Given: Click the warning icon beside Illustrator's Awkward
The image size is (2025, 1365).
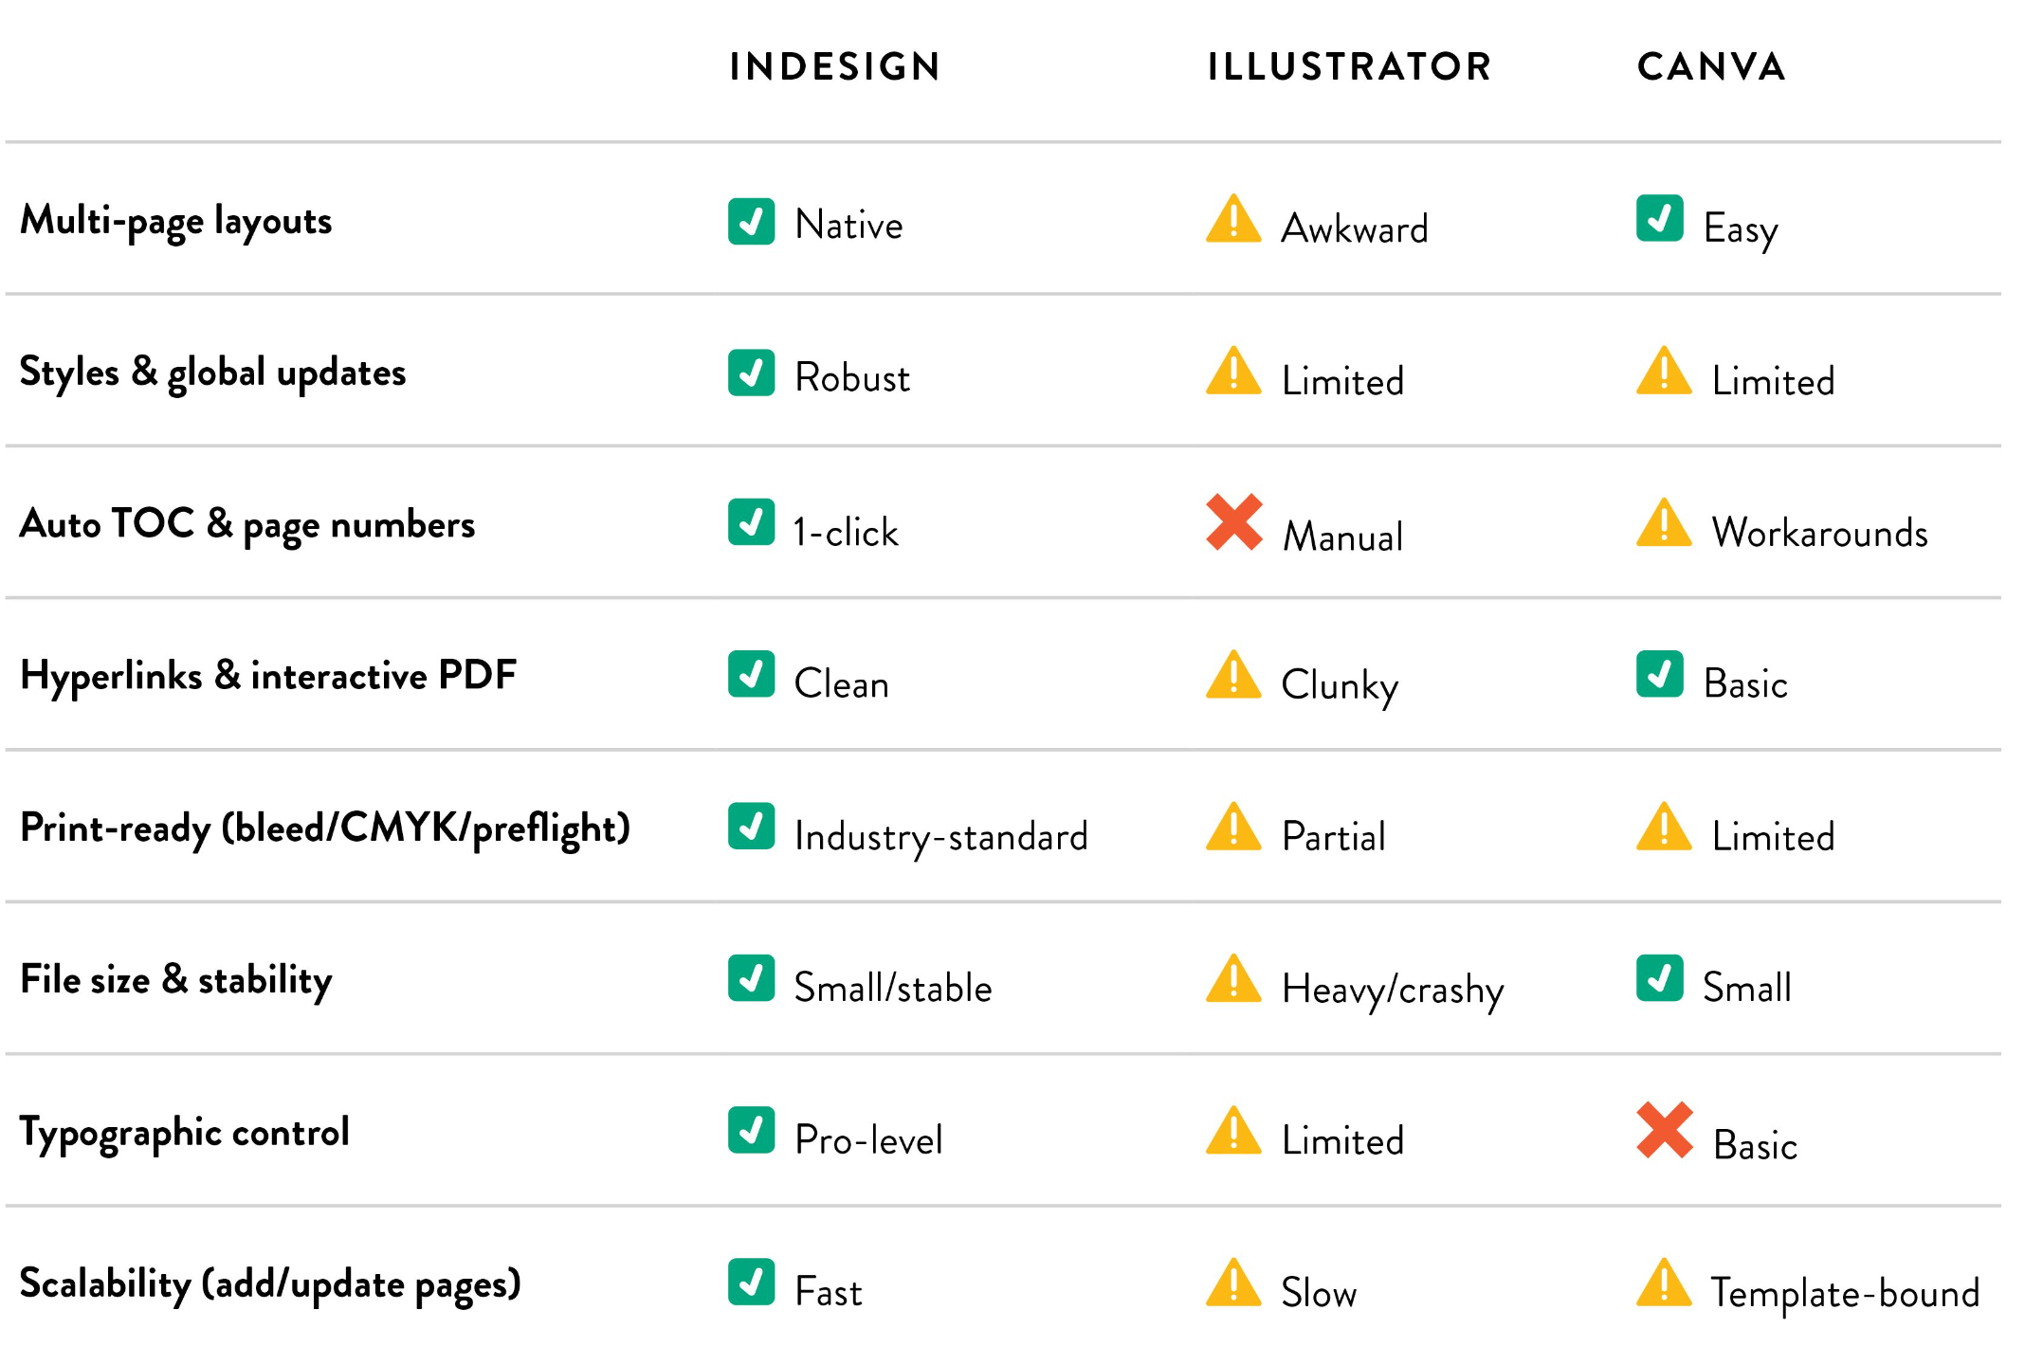Looking at the screenshot, I should (x=1232, y=220).
